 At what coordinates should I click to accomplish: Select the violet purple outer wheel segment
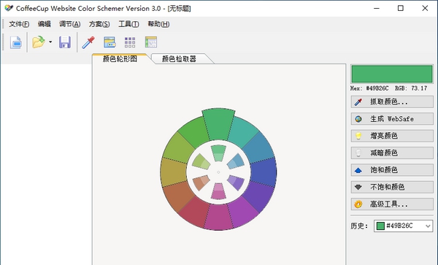click(258, 196)
